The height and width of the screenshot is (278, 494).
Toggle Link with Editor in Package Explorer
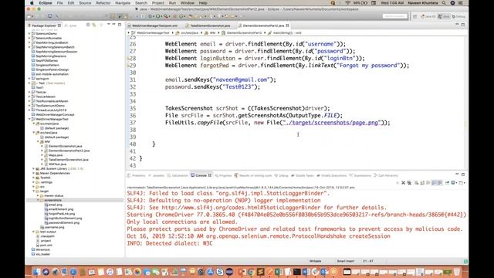[94, 25]
